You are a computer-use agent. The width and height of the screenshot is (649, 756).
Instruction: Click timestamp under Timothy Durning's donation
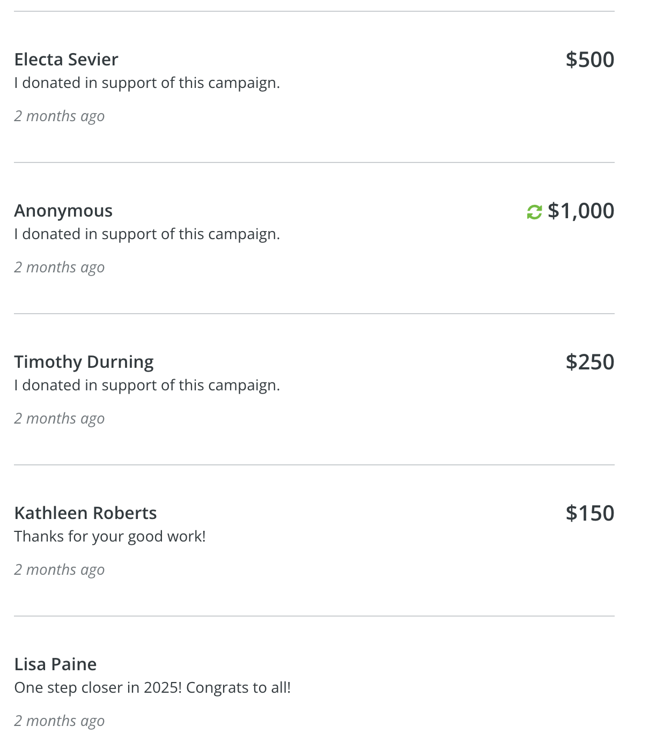point(59,419)
